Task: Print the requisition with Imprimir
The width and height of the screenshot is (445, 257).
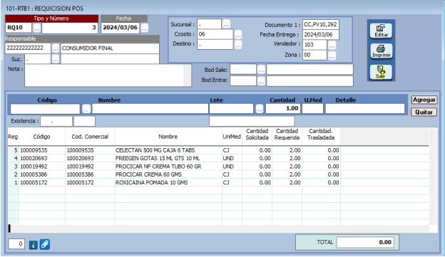Action: coord(381,51)
